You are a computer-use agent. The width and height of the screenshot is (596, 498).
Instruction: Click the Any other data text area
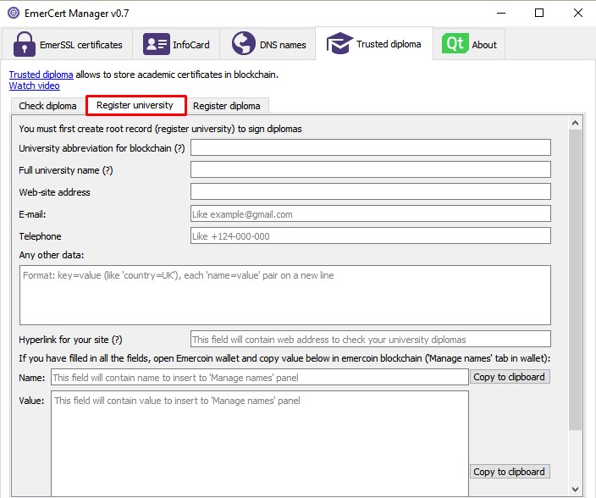285,295
